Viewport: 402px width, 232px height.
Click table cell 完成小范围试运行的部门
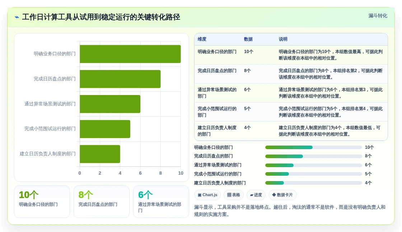[217, 112]
